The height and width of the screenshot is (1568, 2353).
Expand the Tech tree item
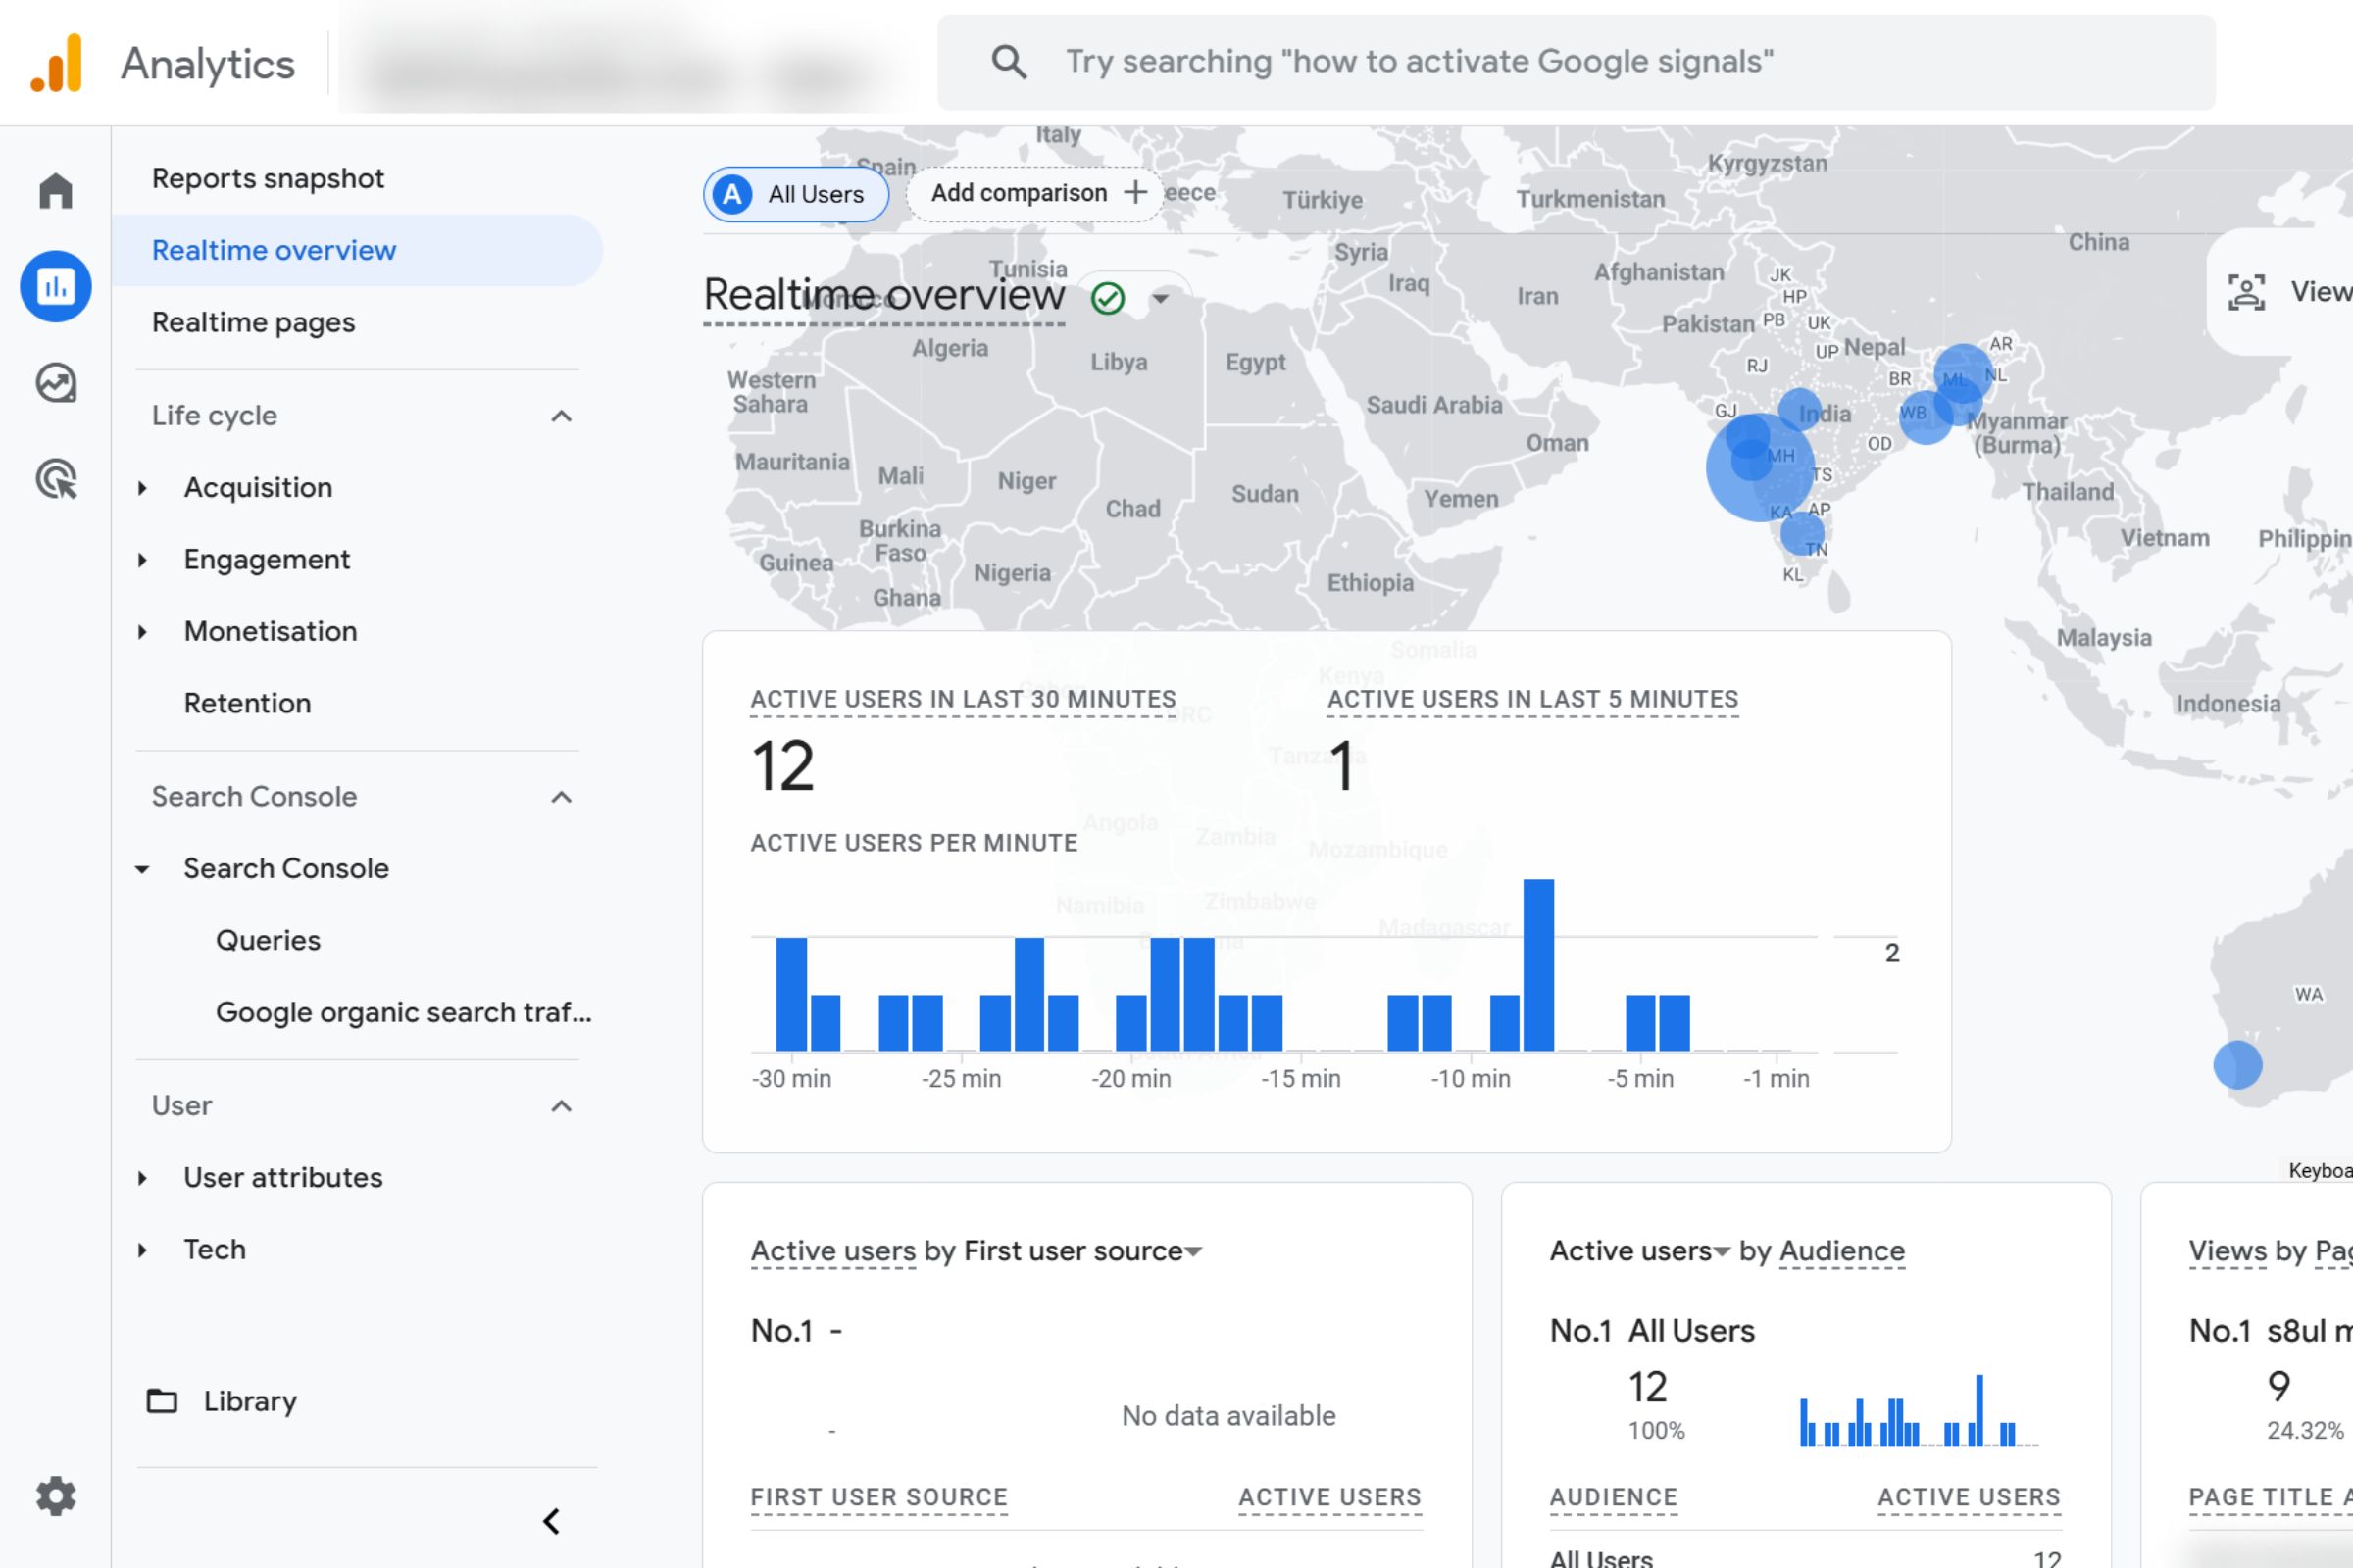142,1250
